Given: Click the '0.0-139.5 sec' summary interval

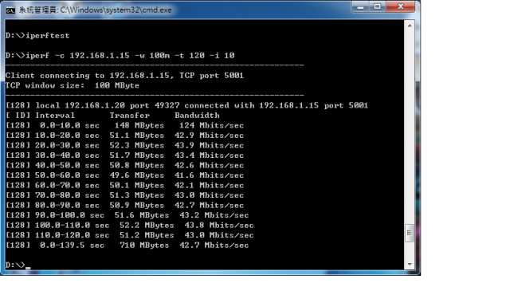Looking at the screenshot, I should coord(72,246).
